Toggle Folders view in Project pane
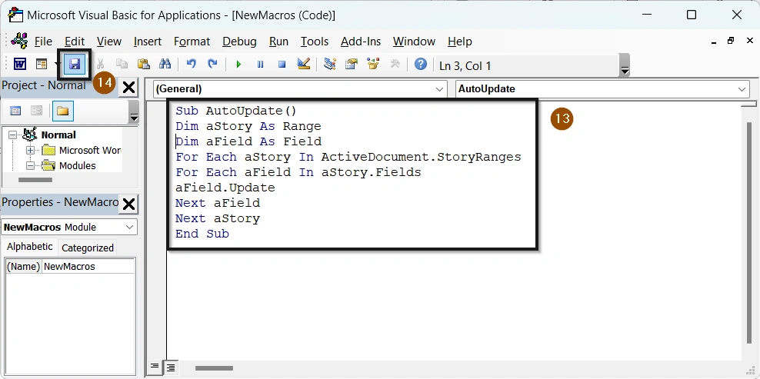Screen dimensions: 760x379 click(62, 111)
